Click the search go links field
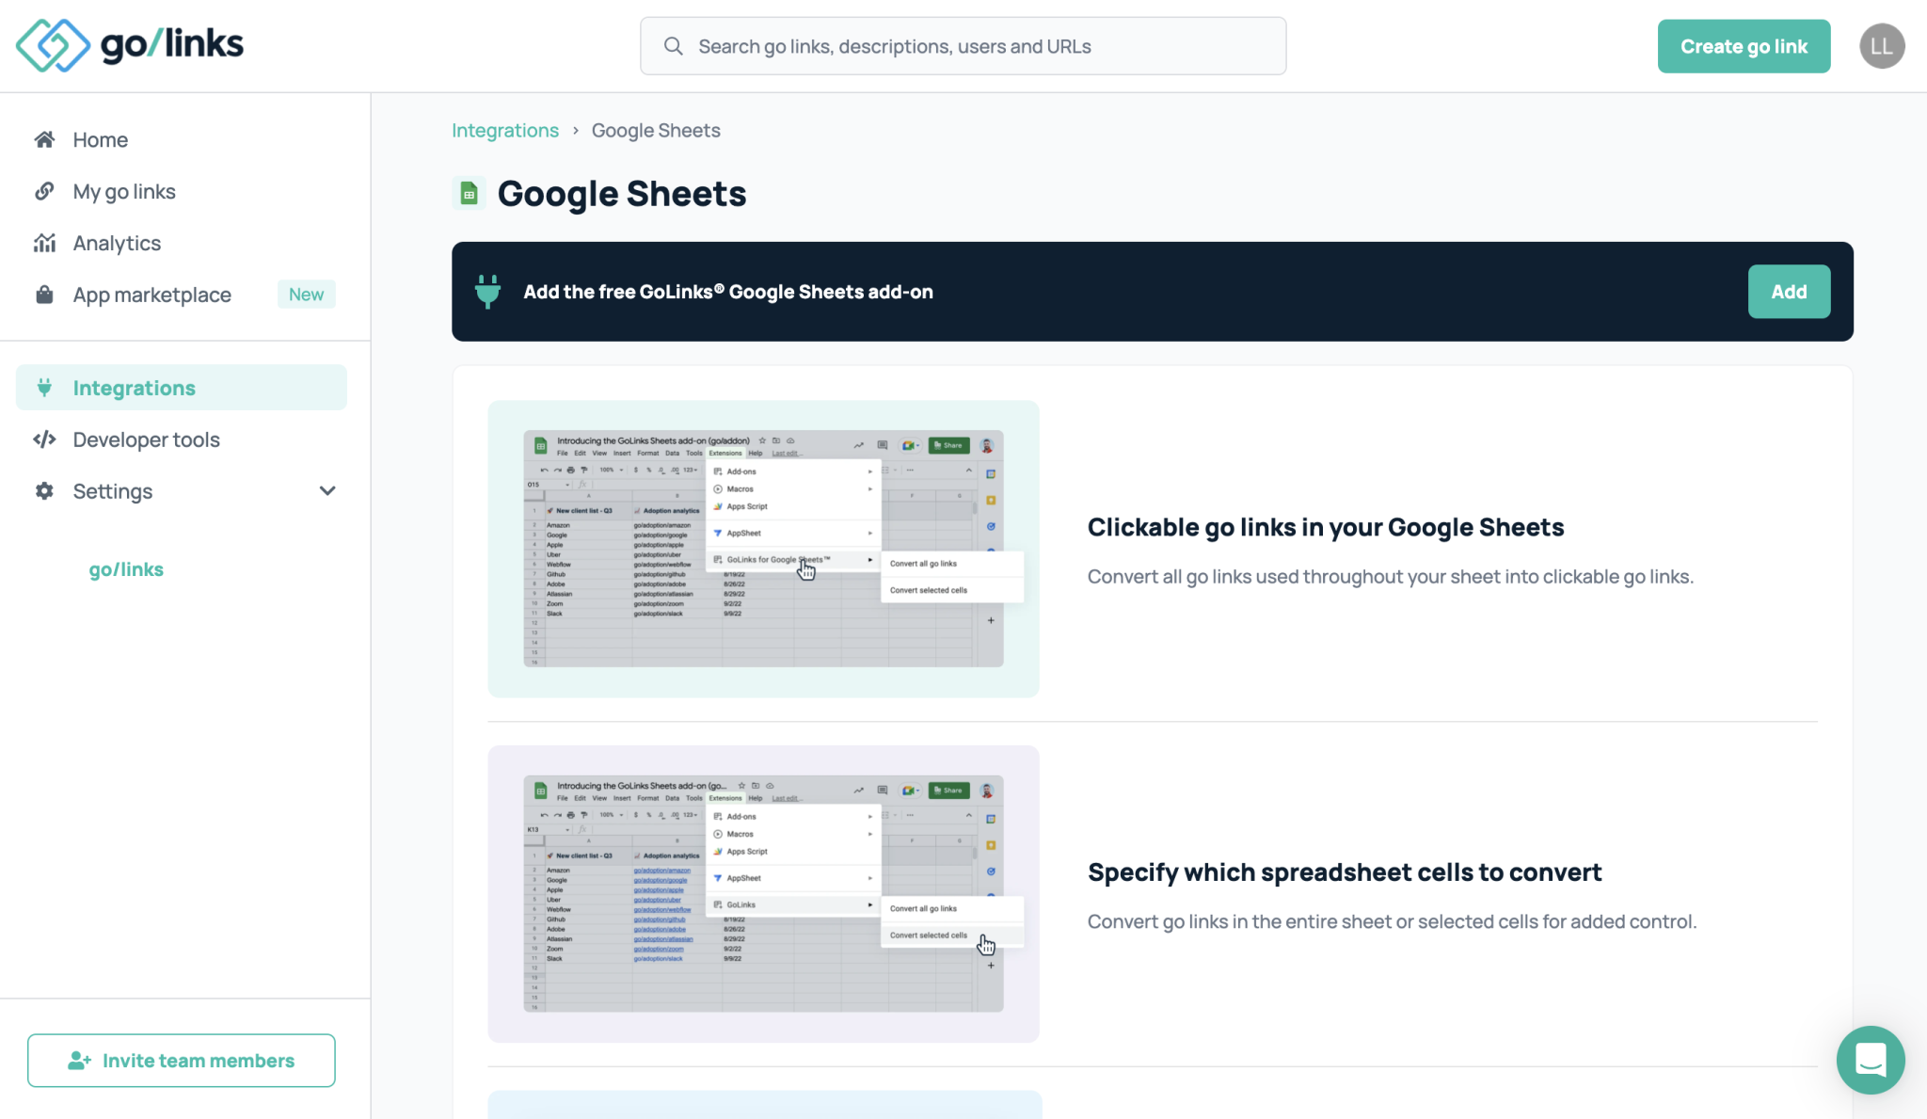 (x=963, y=45)
